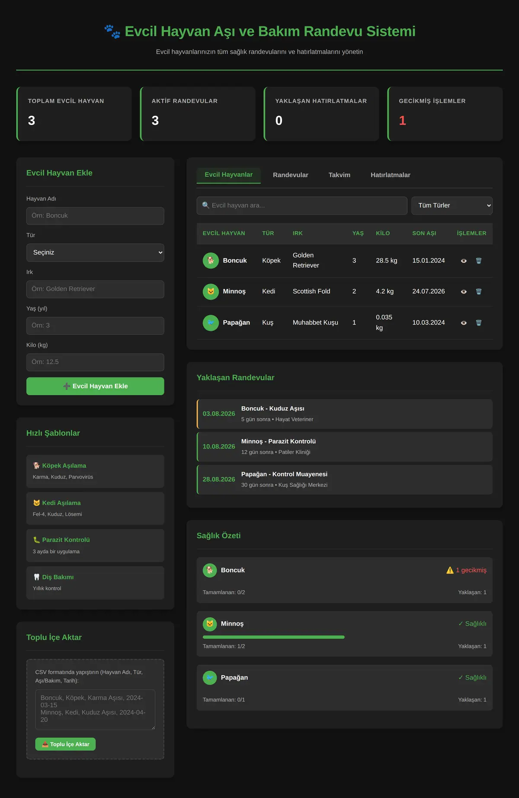This screenshot has width=519, height=798.
Task: Open the Hatırlatmalar tab
Action: [x=391, y=175]
